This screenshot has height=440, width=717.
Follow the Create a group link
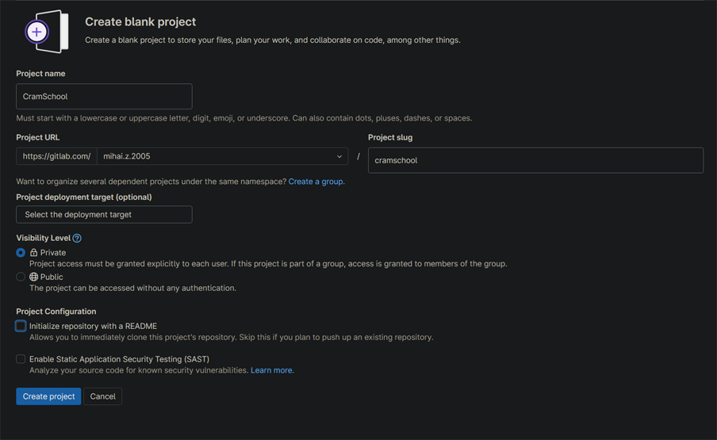316,182
